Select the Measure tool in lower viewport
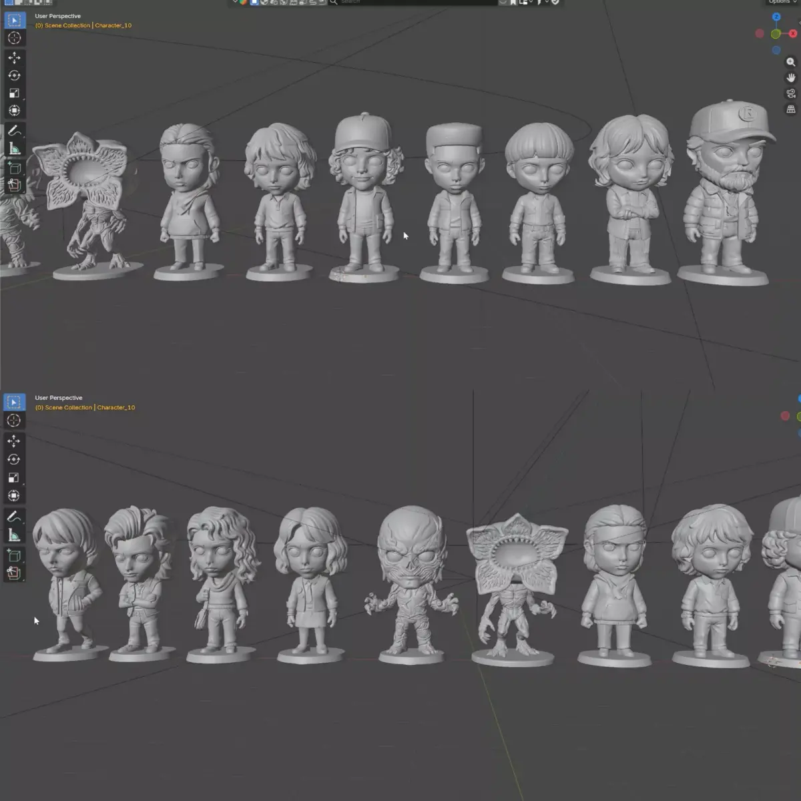 tap(14, 535)
